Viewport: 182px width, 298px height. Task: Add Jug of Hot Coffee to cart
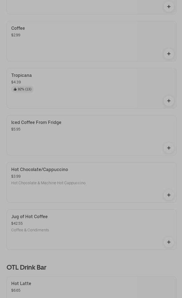tap(169, 242)
